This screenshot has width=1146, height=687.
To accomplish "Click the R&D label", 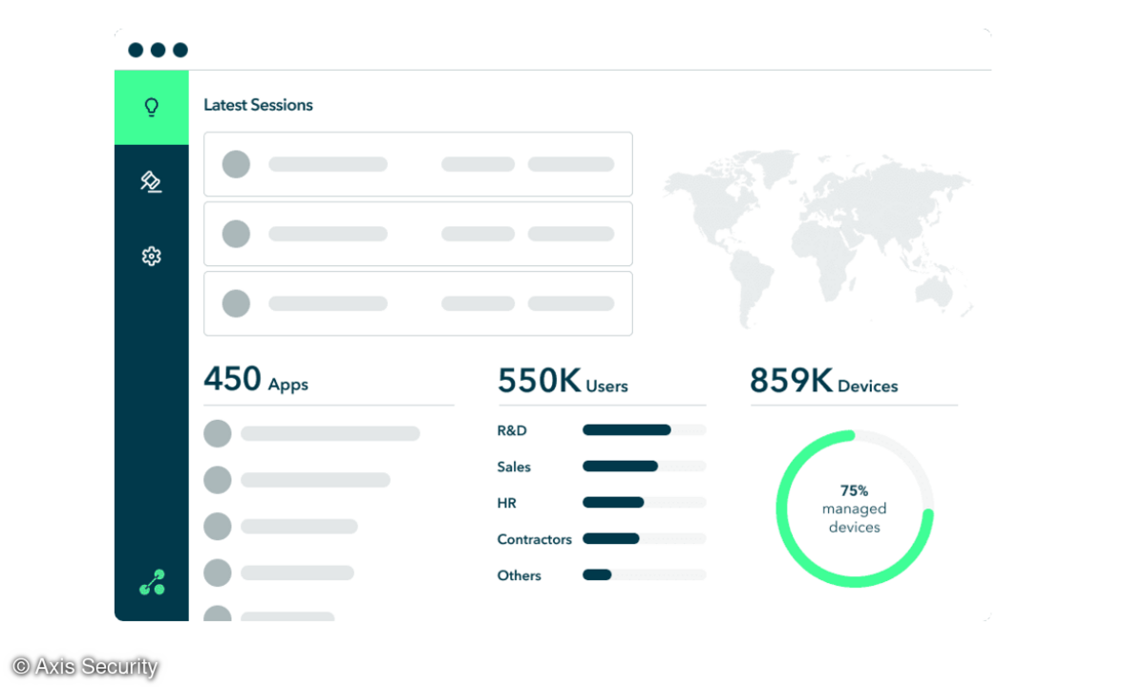I will (x=512, y=430).
